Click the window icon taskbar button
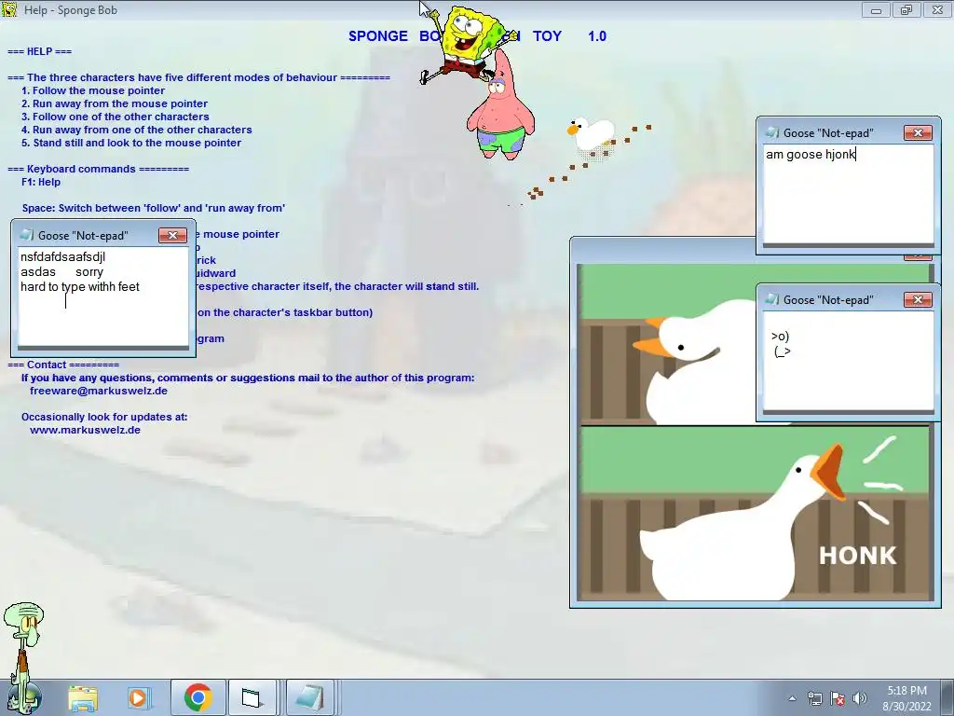Screen dimensions: 954x716 click(x=252, y=697)
